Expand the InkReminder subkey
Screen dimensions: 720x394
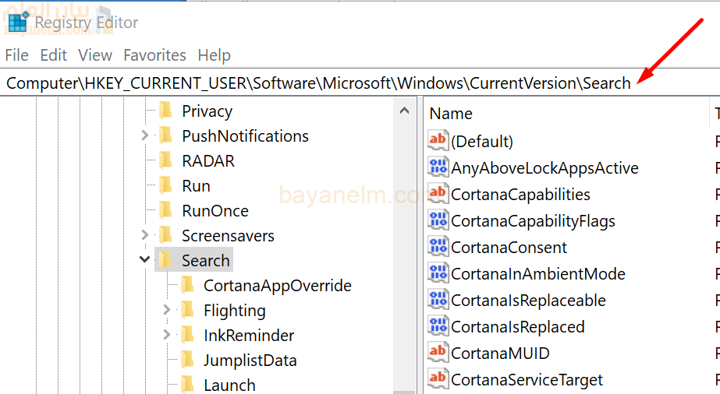[167, 335]
